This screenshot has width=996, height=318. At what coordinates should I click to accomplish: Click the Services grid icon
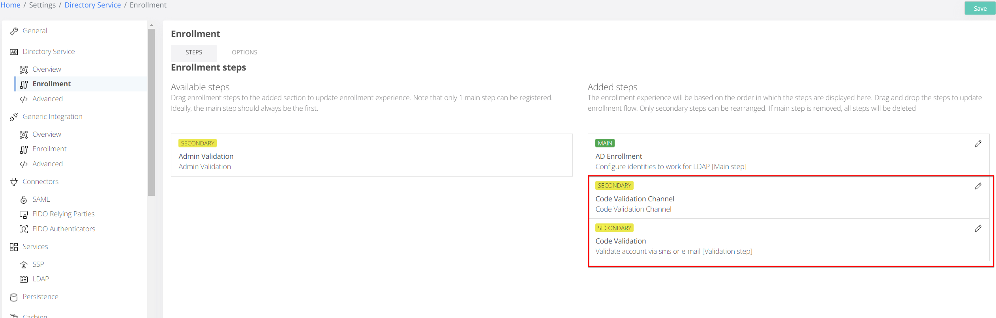coord(14,247)
